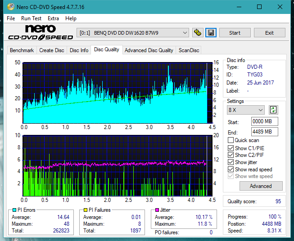
Task: Click the Start button
Action: [235, 33]
